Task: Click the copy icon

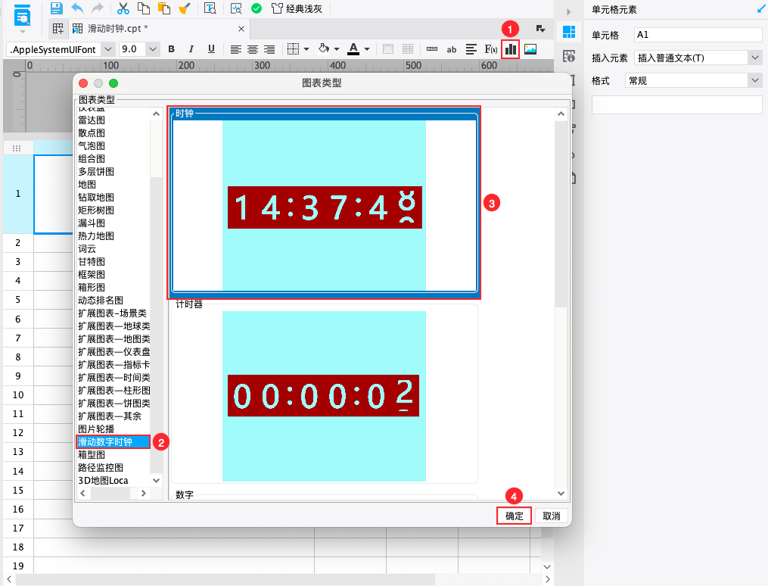Action: pyautogui.click(x=144, y=8)
